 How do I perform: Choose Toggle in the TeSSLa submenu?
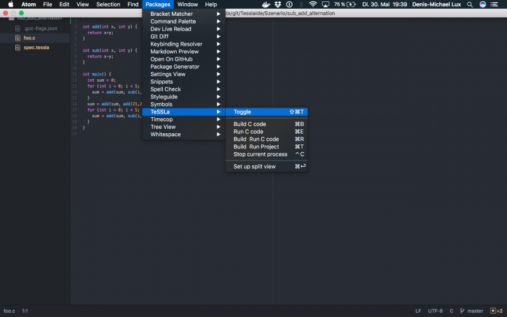click(x=266, y=112)
